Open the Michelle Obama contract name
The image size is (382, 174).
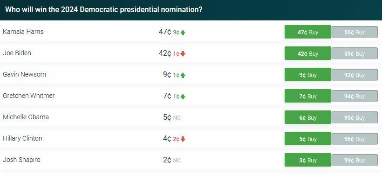pos(26,117)
